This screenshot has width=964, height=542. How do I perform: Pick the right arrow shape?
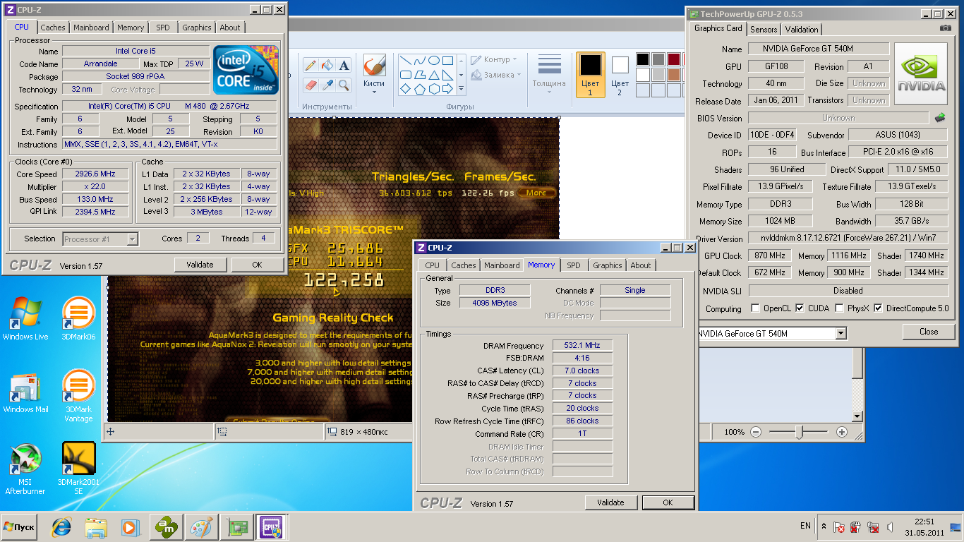[x=448, y=89]
